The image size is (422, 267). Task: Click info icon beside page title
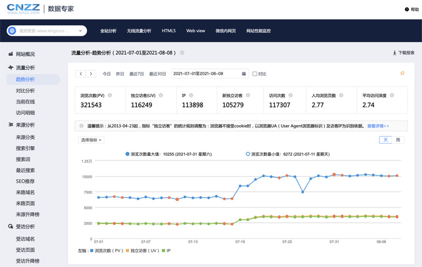click(x=182, y=53)
